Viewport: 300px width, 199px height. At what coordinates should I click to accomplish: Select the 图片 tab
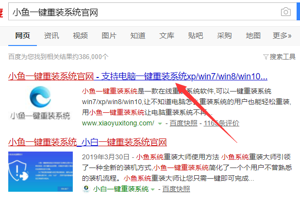109,36
